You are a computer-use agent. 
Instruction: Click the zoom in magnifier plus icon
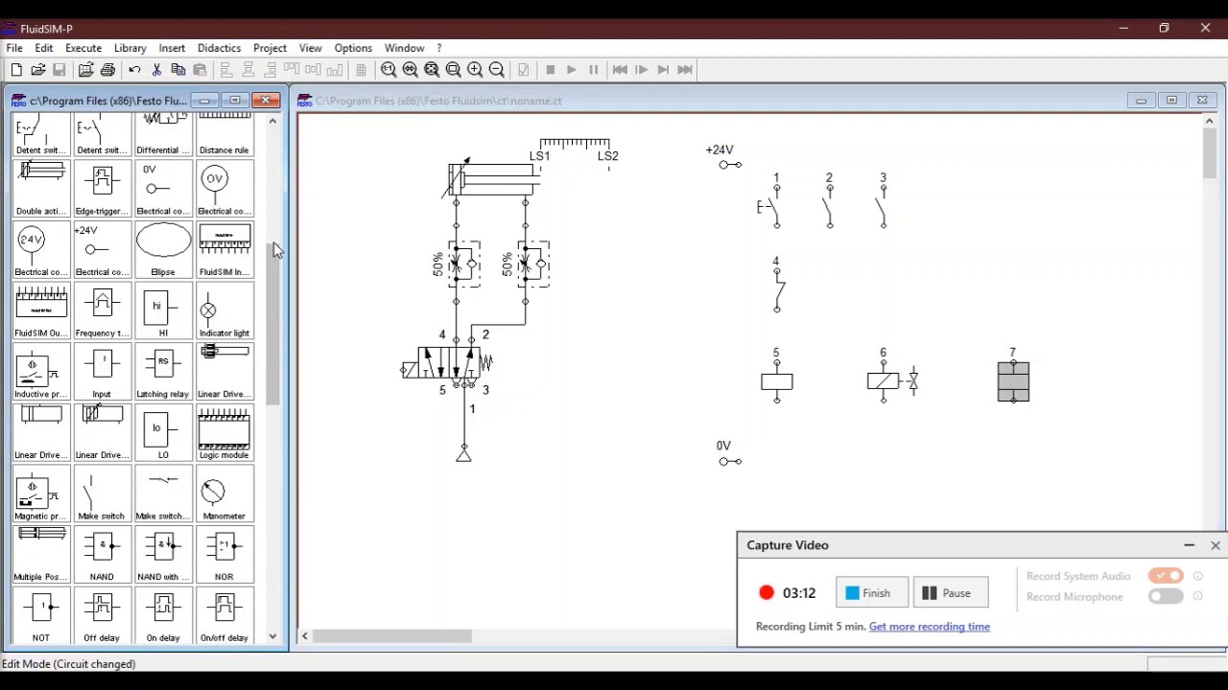click(x=475, y=70)
